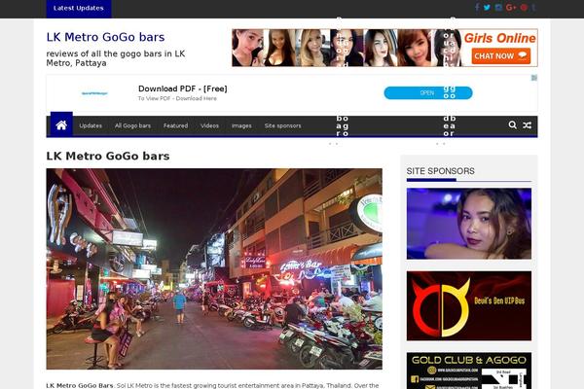Open the Pinterest icon in top bar
Image resolution: width=584 pixels, height=389 pixels.
click(524, 8)
